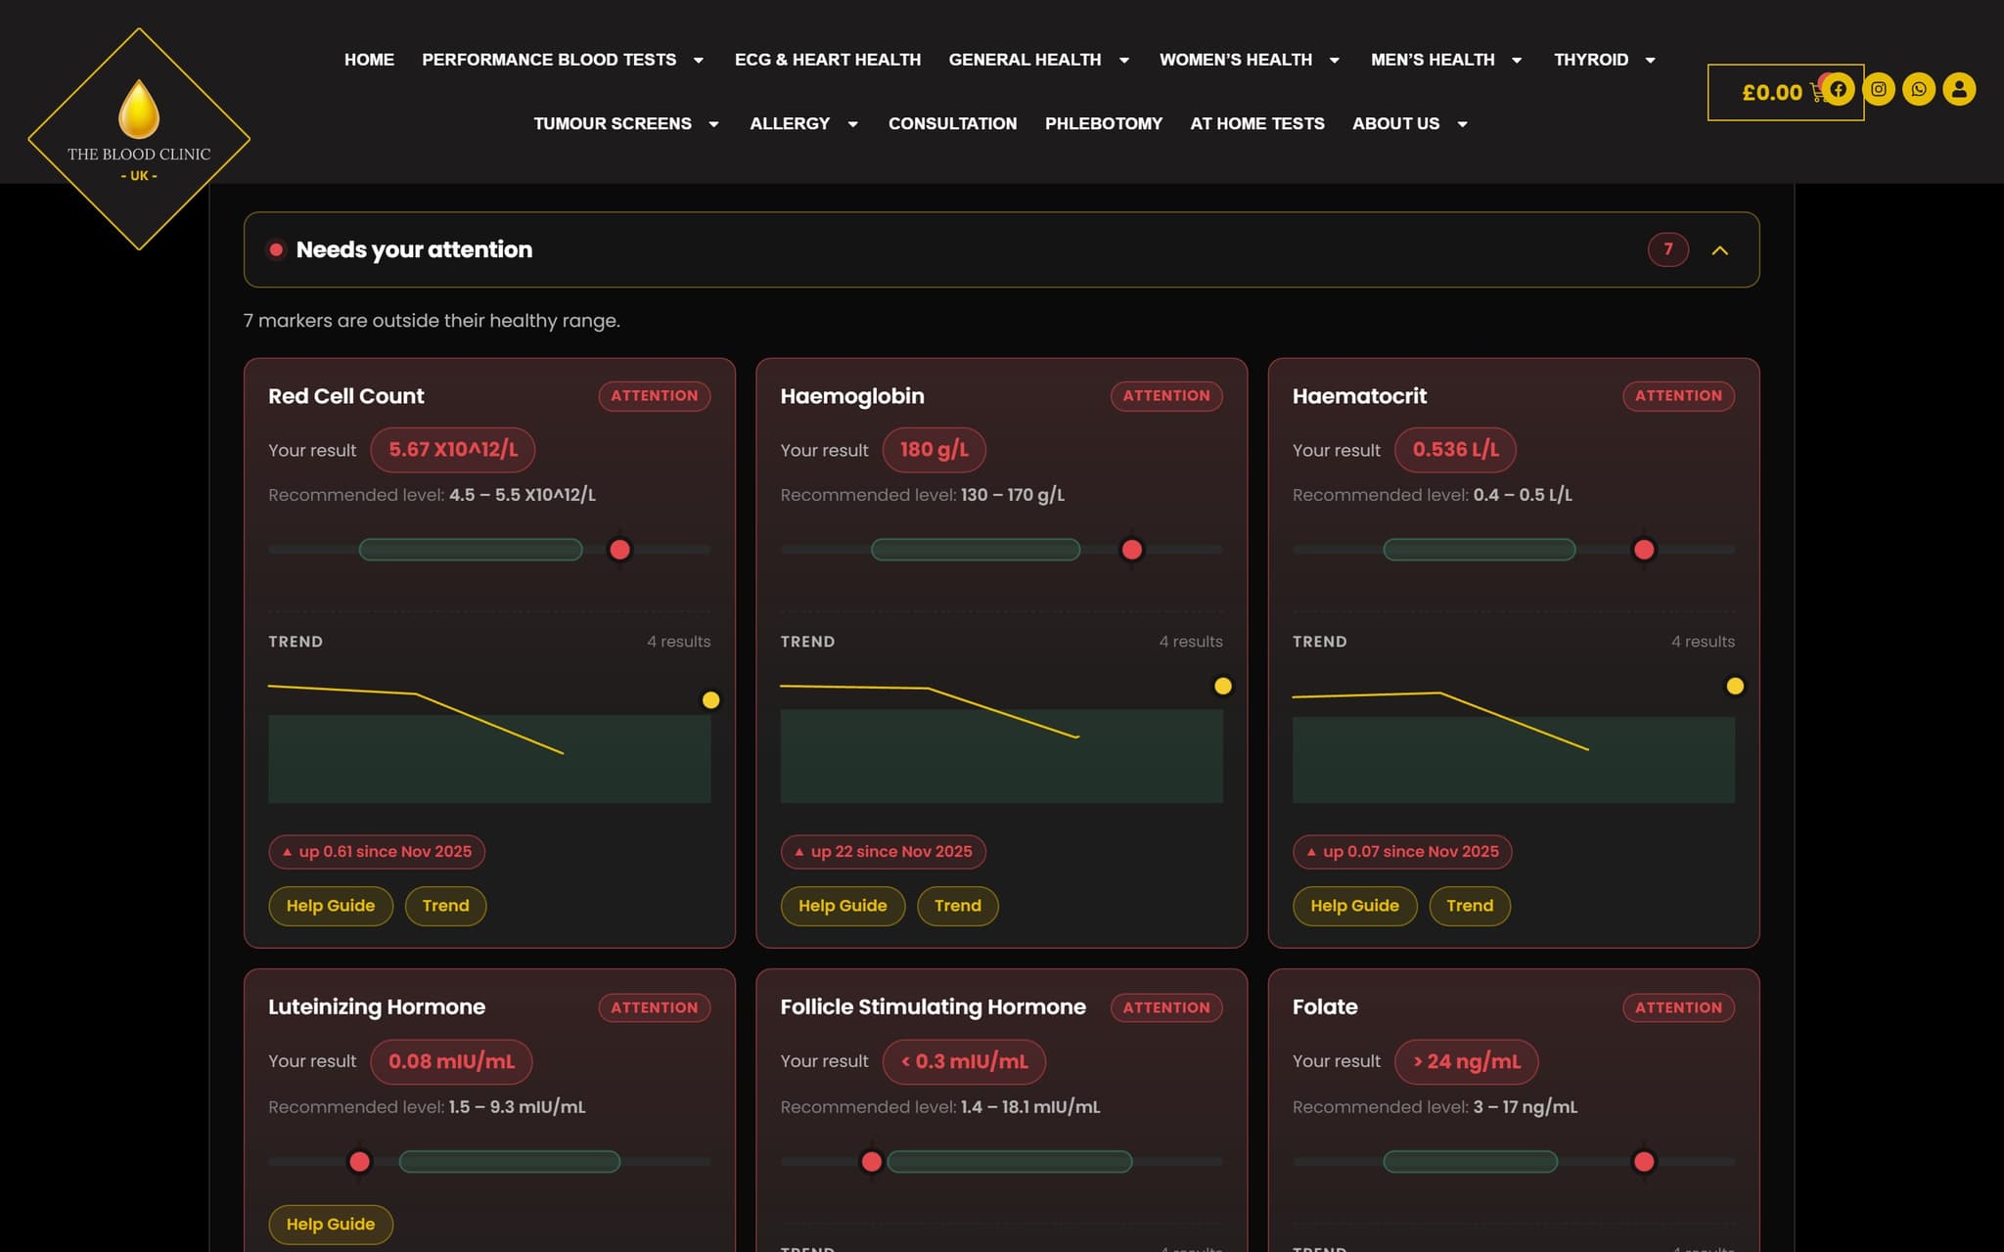Open the At Home Tests menu item
The width and height of the screenshot is (2004, 1252).
1257,123
